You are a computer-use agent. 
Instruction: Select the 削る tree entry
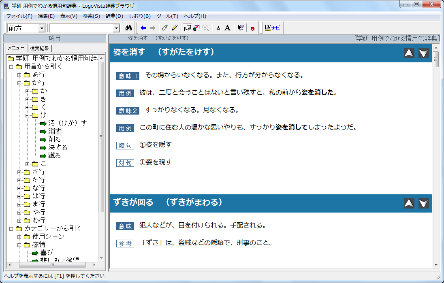pos(54,140)
